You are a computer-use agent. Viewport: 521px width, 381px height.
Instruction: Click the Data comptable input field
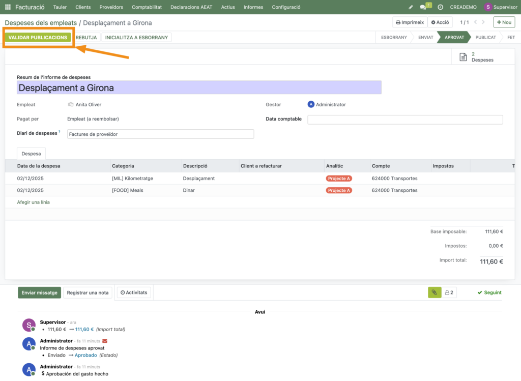[x=405, y=120]
